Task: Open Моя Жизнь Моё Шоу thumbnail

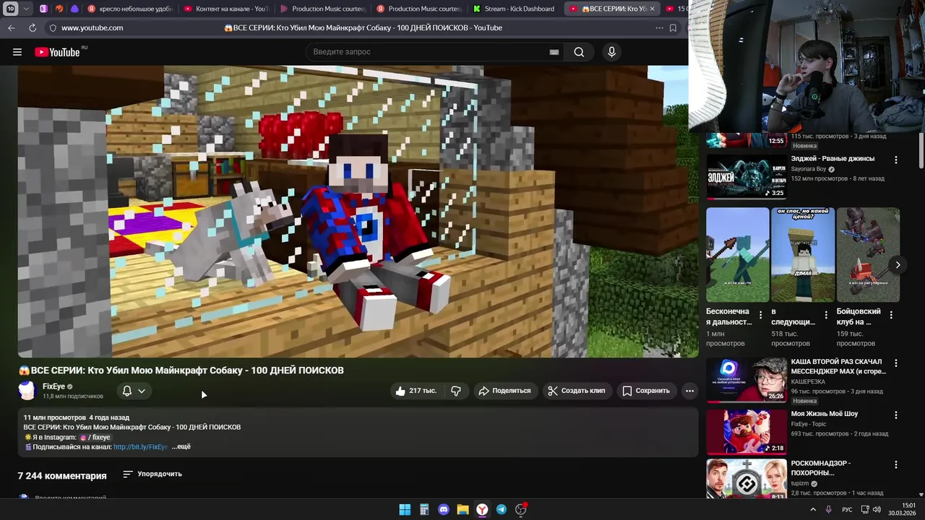Action: 747,432
